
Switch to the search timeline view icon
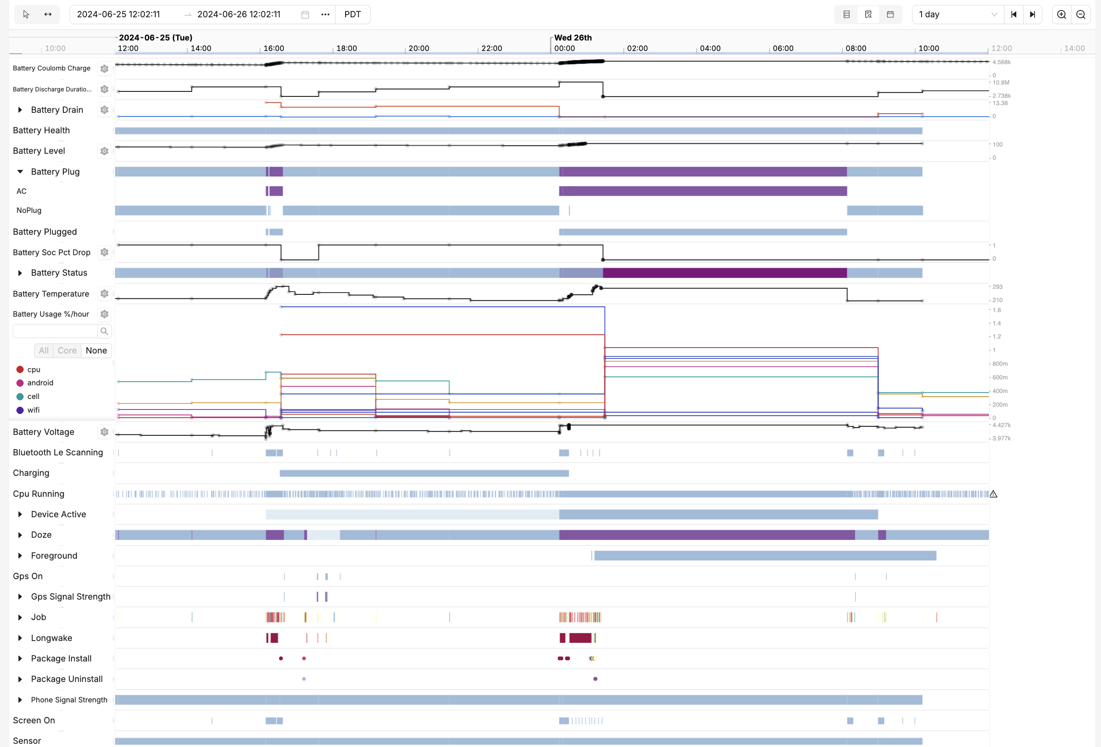[x=868, y=14]
